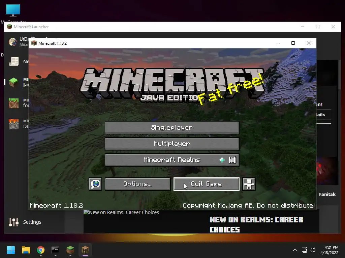Open File Explorer from taskbar
Viewport: 345px width, 258px height.
pos(26,250)
